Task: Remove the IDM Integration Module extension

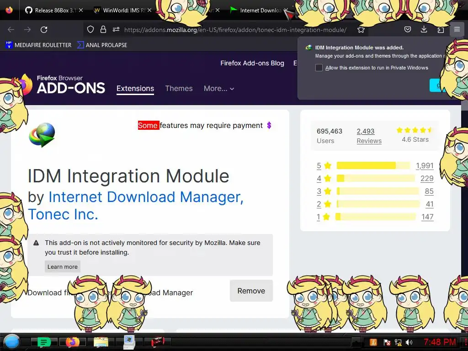Action: [251, 291]
